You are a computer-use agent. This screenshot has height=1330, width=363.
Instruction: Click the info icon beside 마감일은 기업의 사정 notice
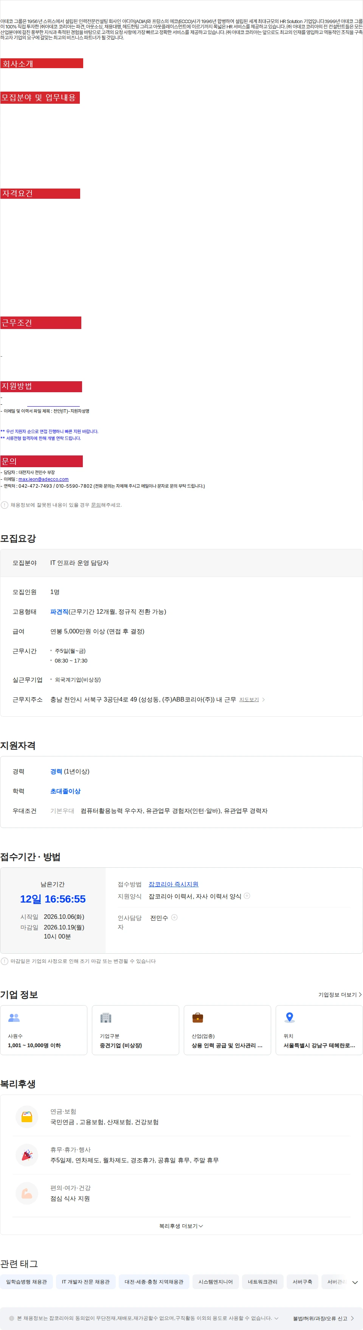[x=5, y=961]
